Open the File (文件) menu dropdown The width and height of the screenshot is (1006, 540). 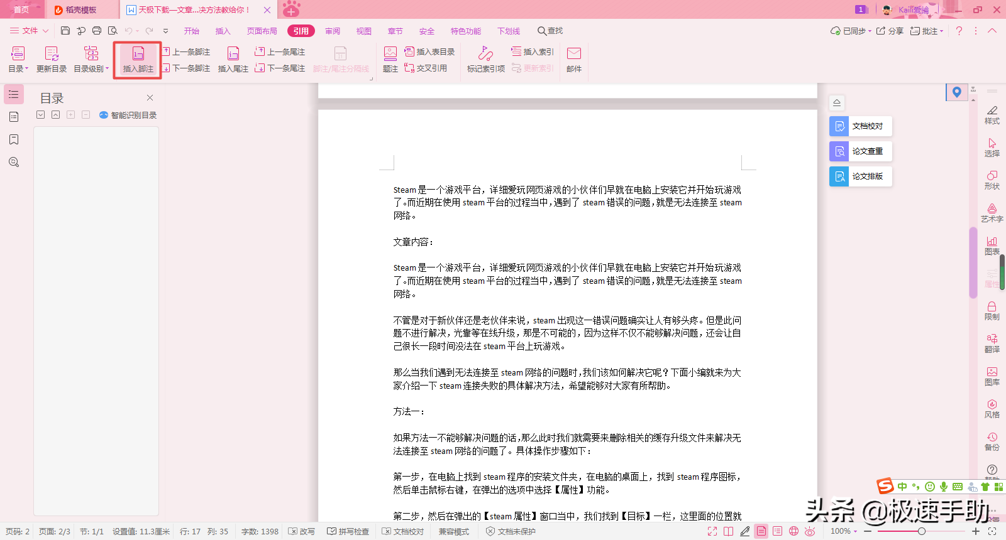pos(29,31)
